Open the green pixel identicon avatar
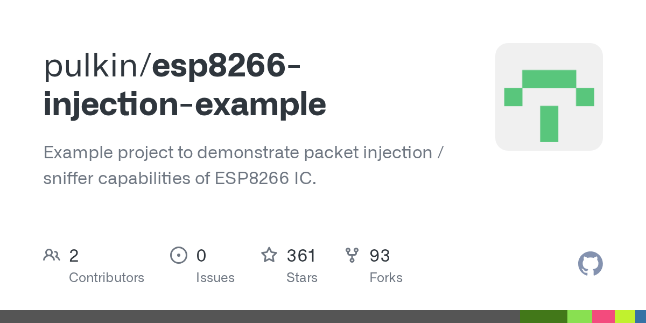This screenshot has height=323, width=646. (549, 97)
